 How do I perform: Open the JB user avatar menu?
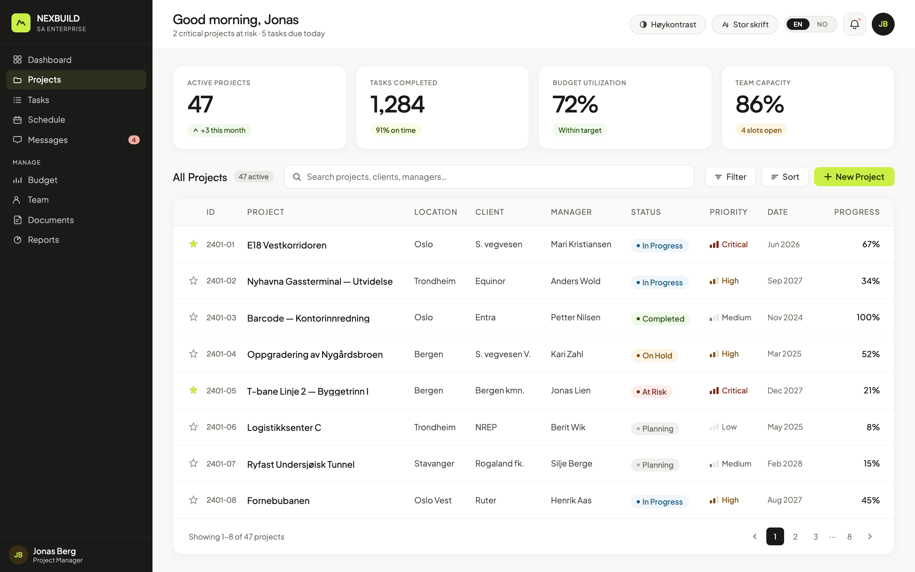tap(883, 24)
